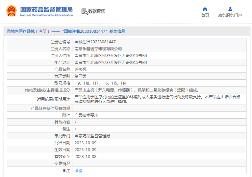
Task: Click the 产品技术要求 attachment text
Action: pos(86,115)
